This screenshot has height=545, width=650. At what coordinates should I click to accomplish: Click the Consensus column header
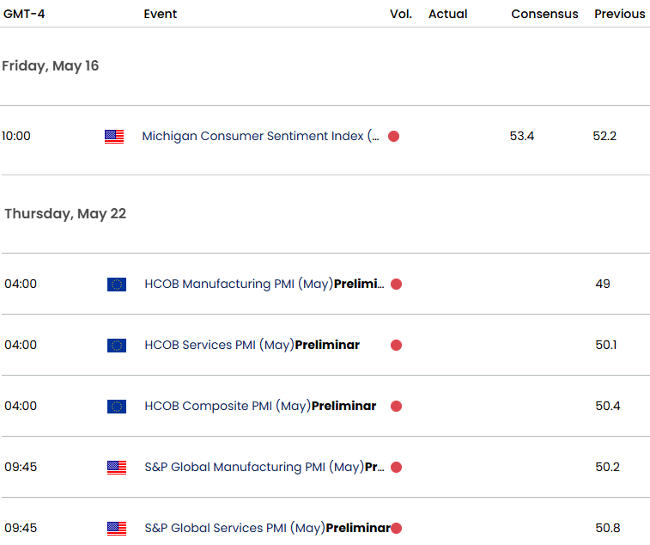(544, 14)
